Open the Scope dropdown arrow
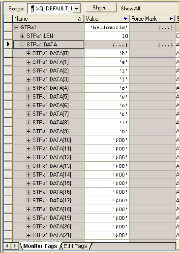This screenshot has height=253, width=179. pos(76,8)
